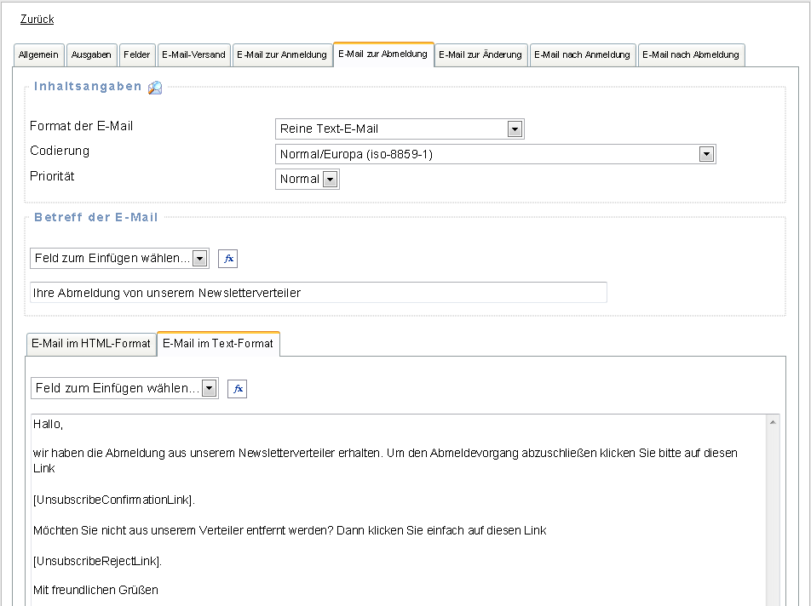Select the Felder tab

click(136, 54)
